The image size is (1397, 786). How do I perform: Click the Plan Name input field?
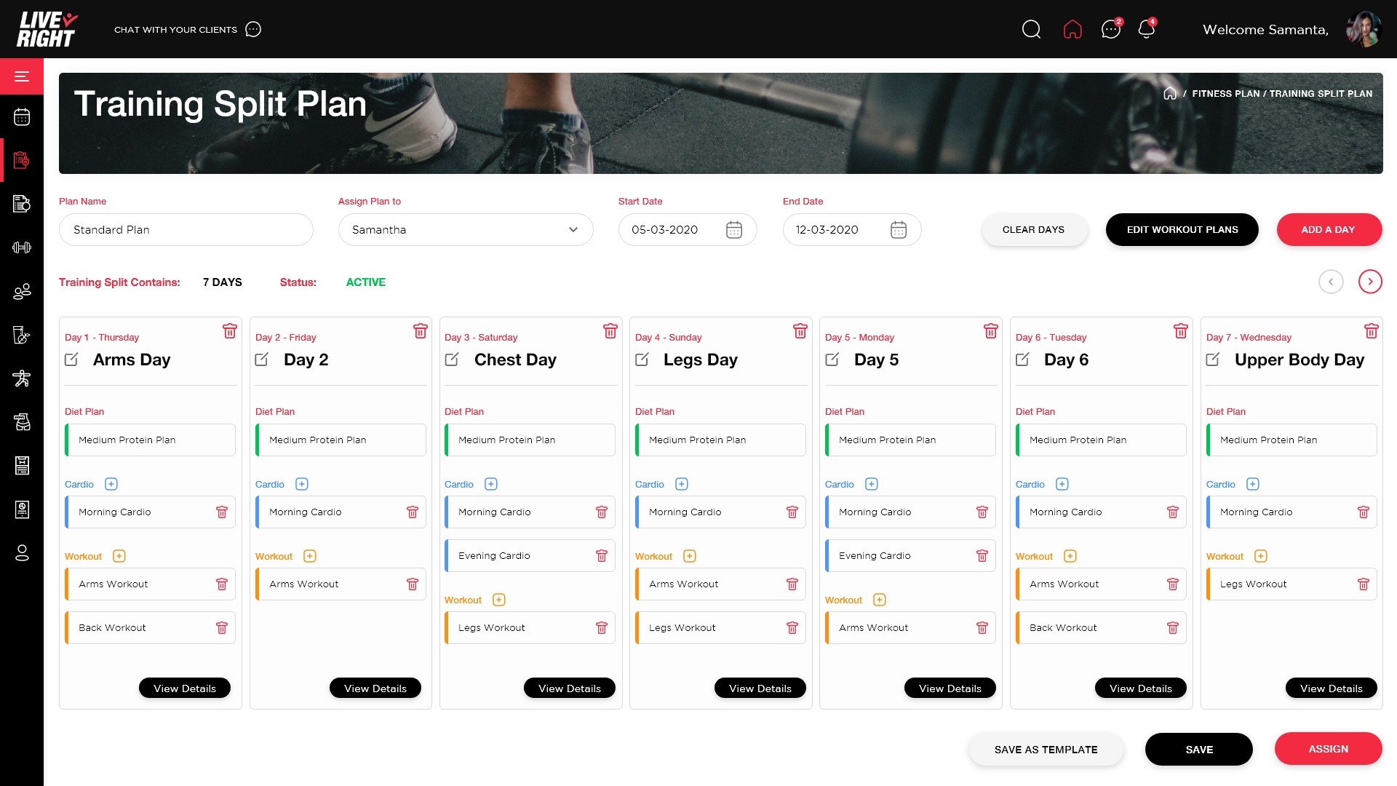click(x=186, y=229)
